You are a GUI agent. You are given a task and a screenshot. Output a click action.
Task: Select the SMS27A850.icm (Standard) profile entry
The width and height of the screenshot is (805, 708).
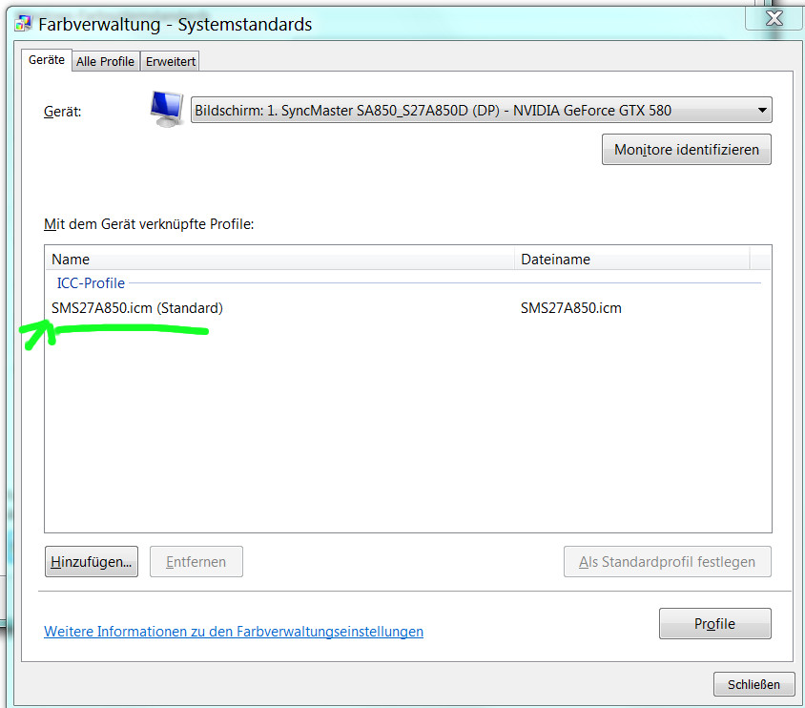[x=137, y=308]
